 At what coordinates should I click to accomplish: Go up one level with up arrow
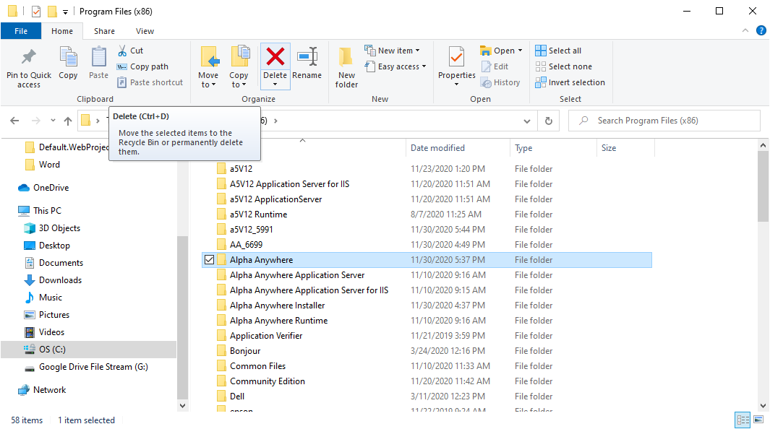click(x=68, y=121)
